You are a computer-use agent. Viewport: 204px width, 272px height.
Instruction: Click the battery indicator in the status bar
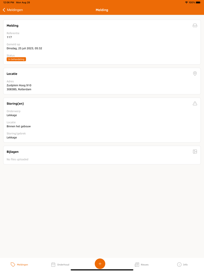pyautogui.click(x=198, y=2)
